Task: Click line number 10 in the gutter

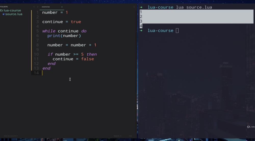Action: point(36,54)
